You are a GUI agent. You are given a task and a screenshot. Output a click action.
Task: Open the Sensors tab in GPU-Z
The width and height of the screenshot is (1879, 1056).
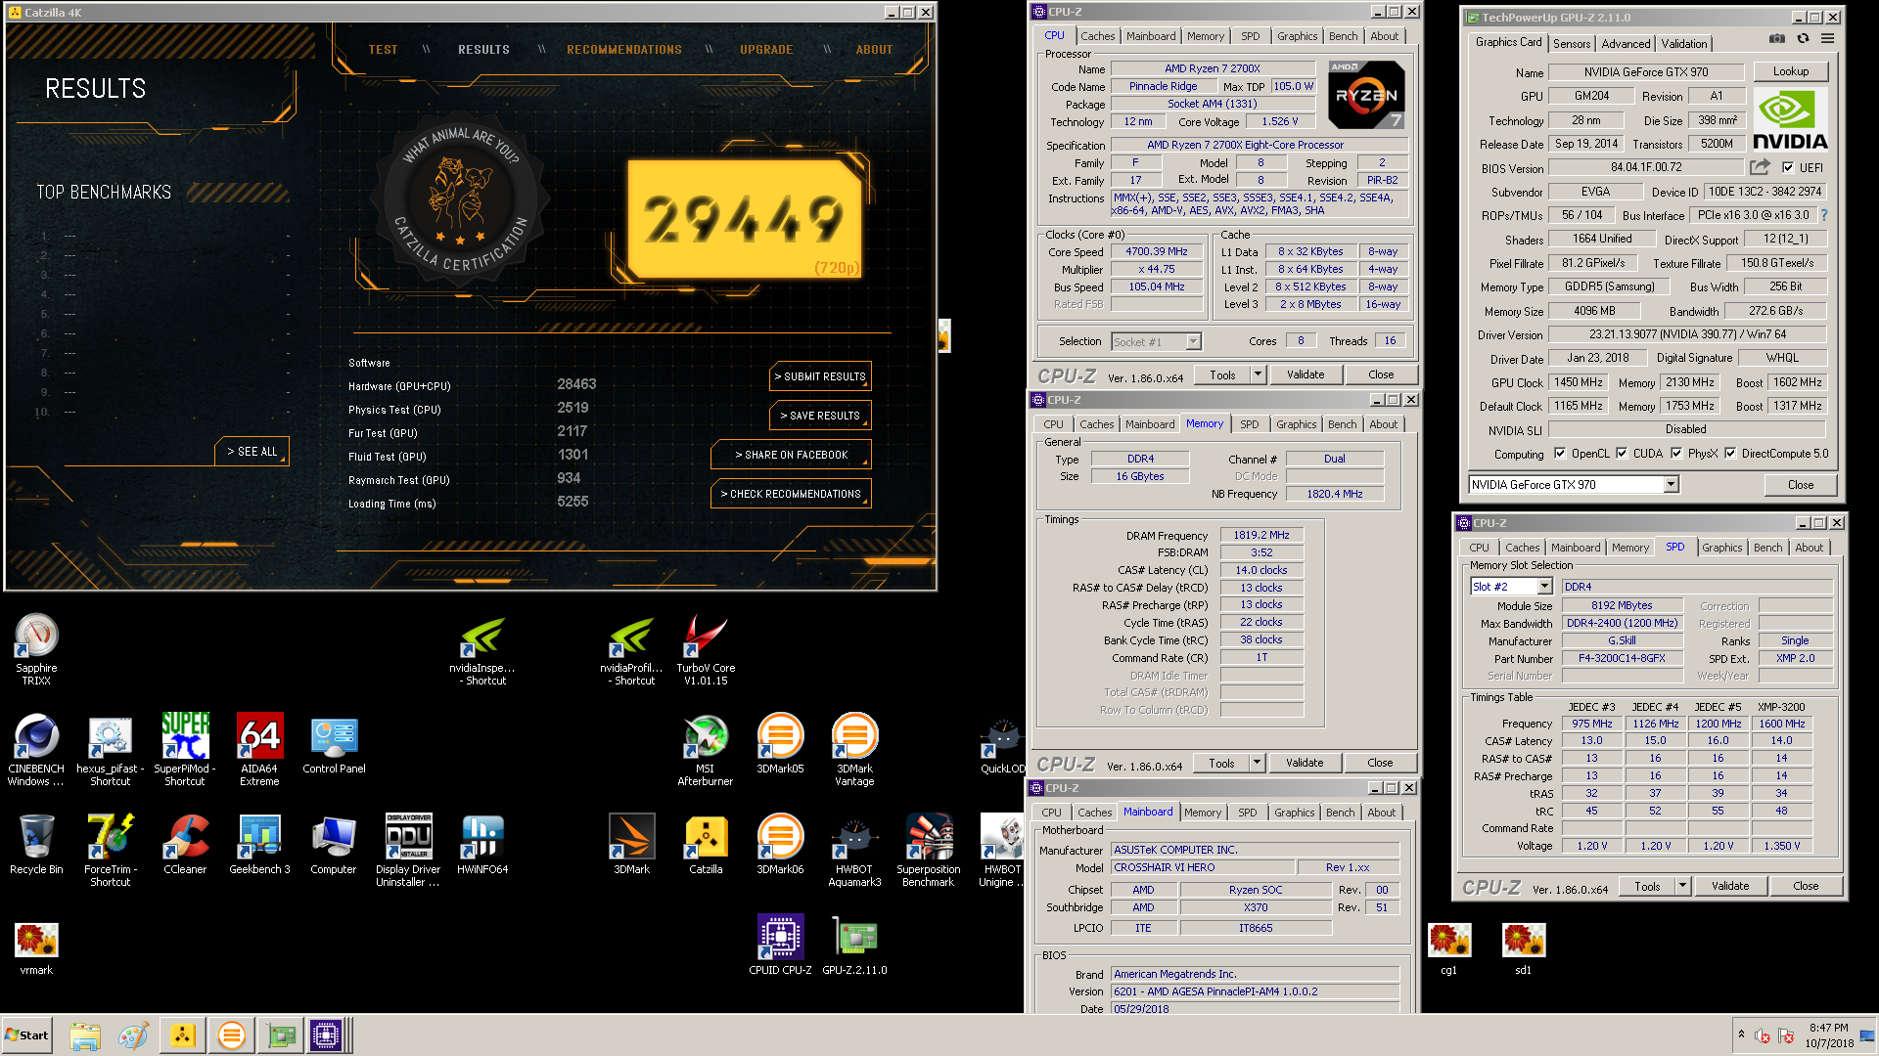[1572, 44]
